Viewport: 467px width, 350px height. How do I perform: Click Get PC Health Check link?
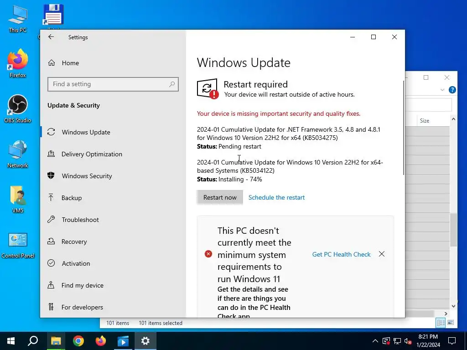[x=341, y=254]
